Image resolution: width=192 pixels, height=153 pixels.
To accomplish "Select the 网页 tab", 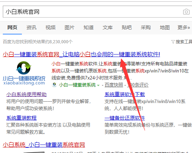I will pos(12,27).
